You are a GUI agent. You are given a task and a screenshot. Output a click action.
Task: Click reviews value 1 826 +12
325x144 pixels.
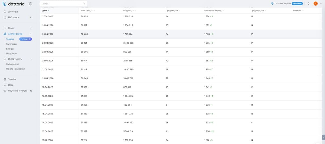point(209,131)
